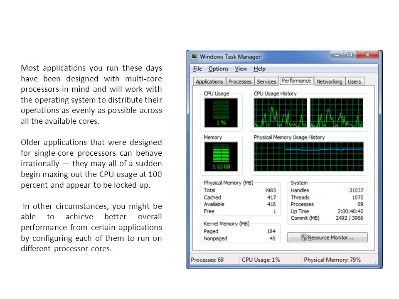Click the Processes row in System group

pos(327,204)
